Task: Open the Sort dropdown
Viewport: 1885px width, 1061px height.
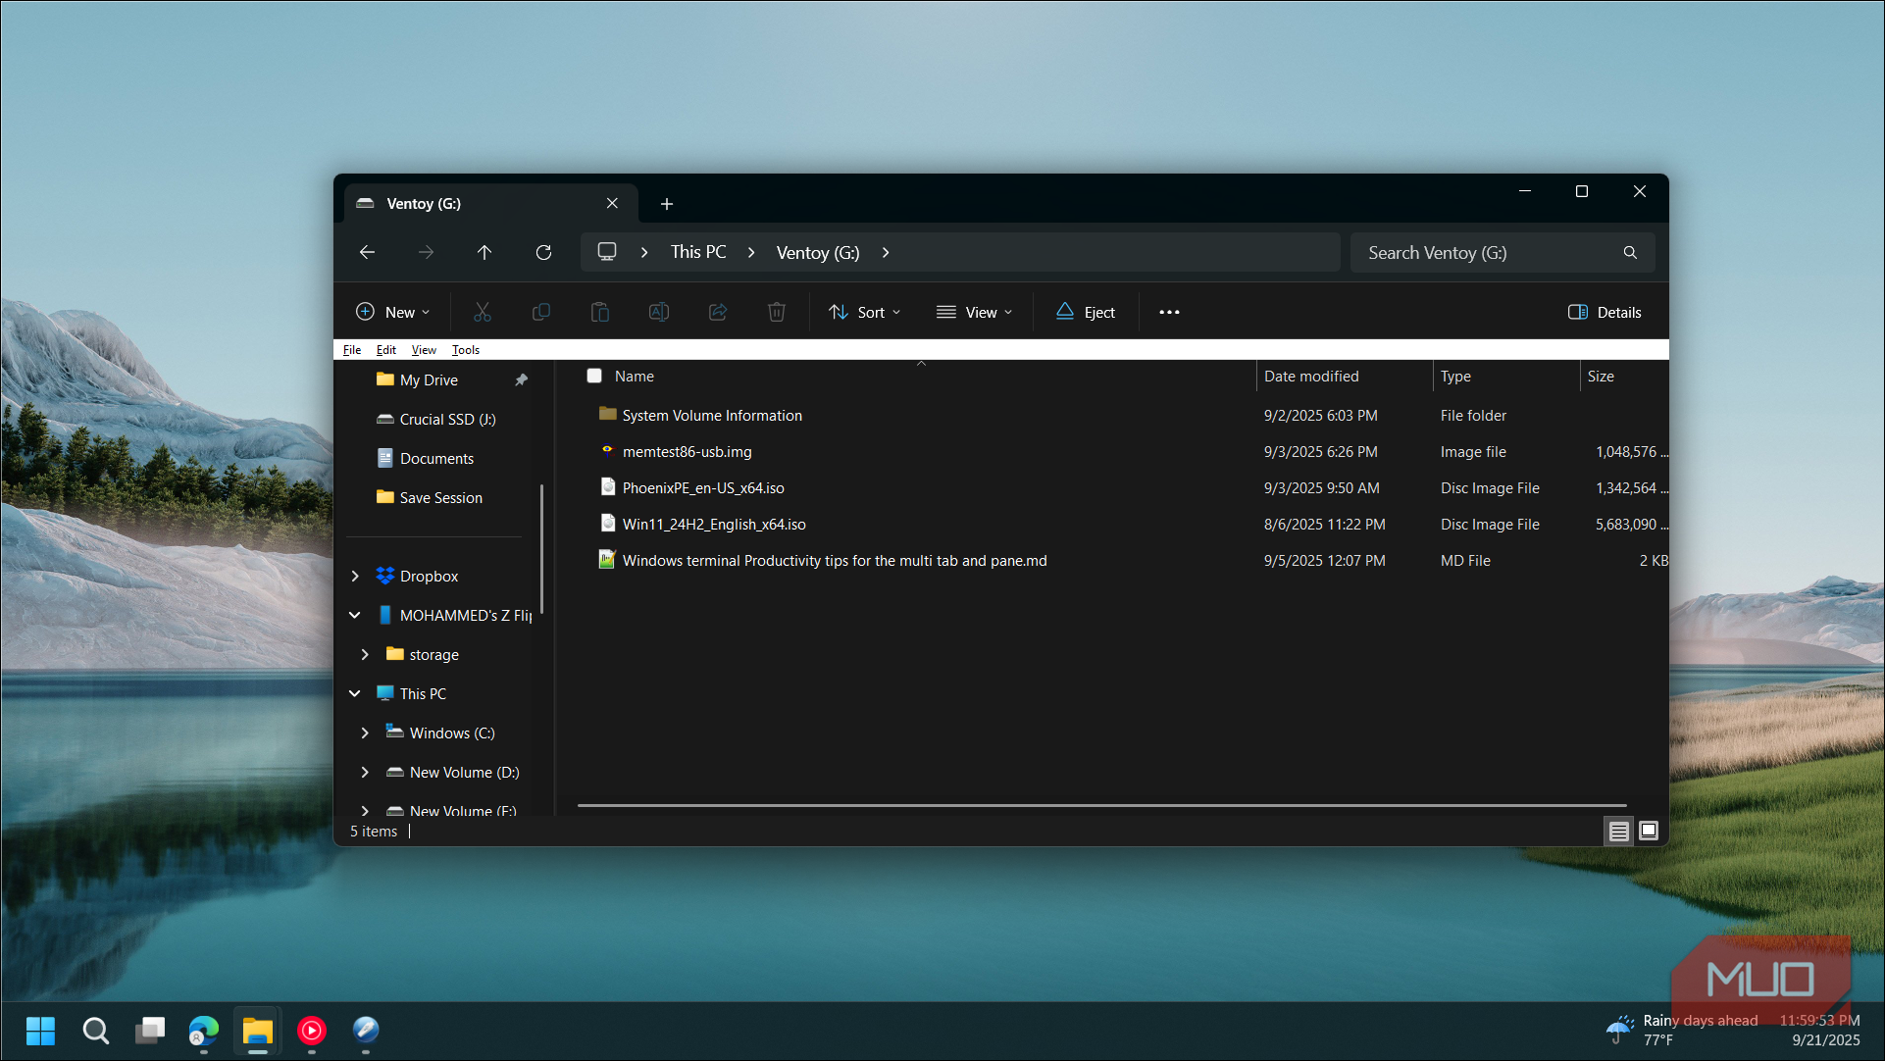Action: (864, 312)
